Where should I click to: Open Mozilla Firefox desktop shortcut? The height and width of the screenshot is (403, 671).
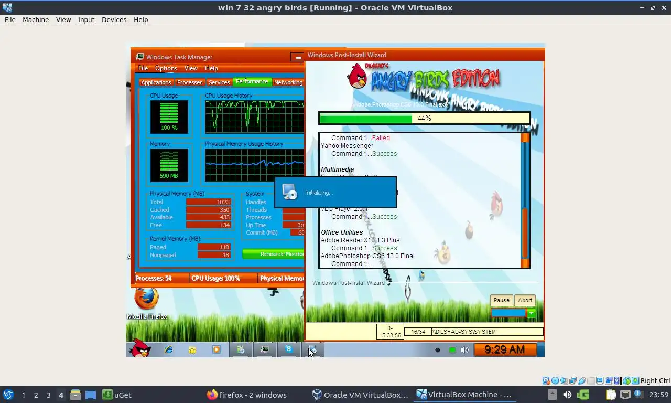coord(147,303)
